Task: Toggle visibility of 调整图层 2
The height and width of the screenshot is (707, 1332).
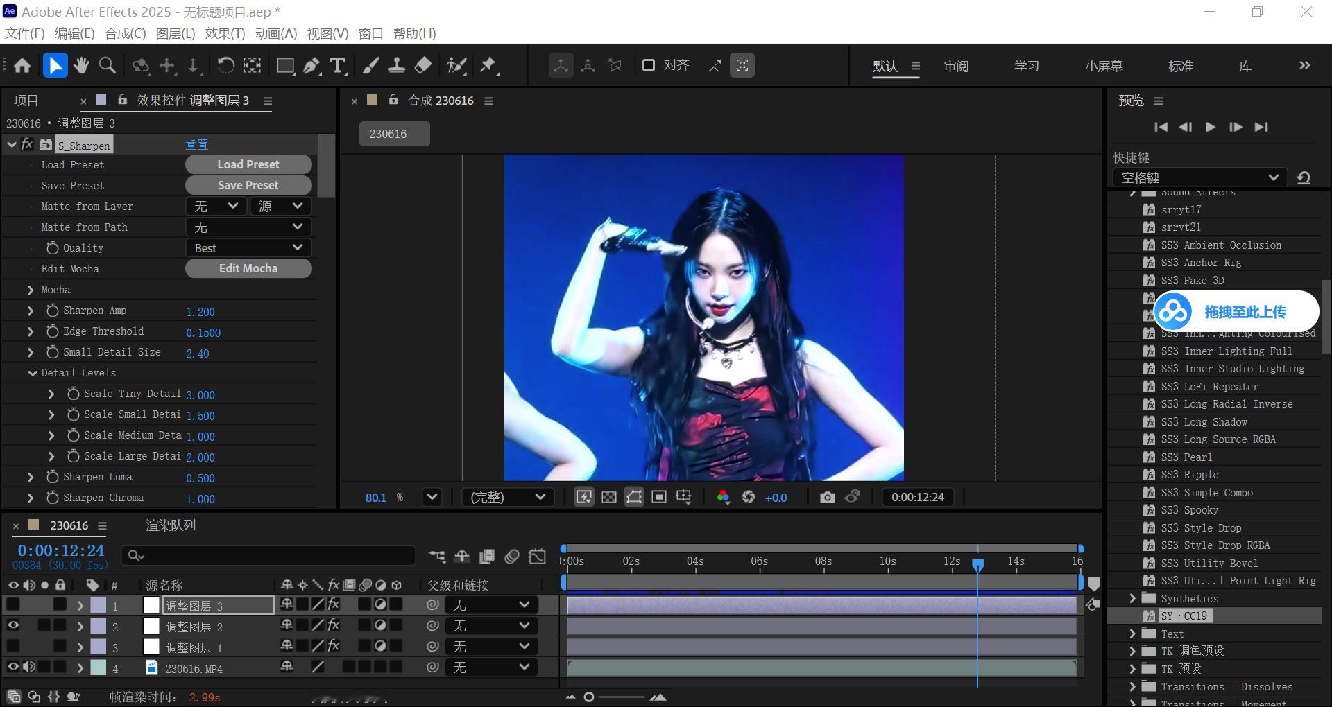Action: 12,625
